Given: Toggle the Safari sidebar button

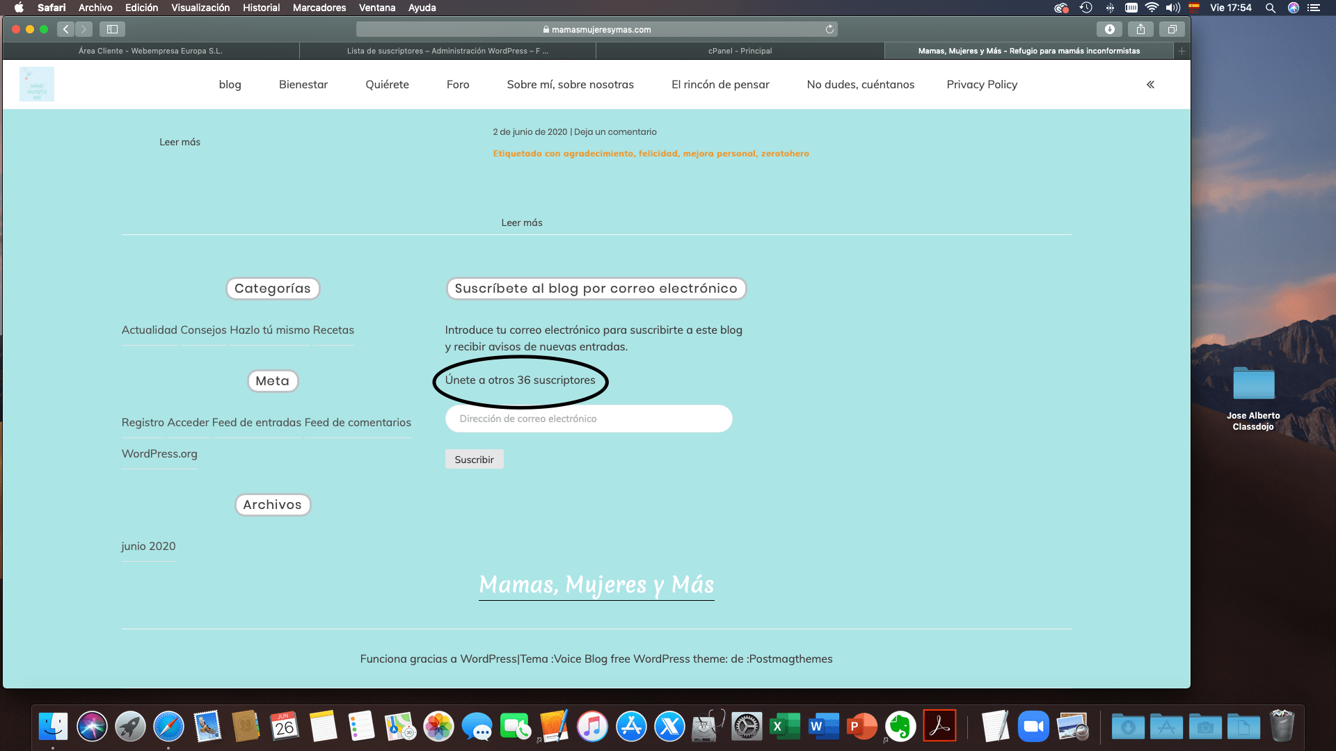Looking at the screenshot, I should (x=112, y=29).
